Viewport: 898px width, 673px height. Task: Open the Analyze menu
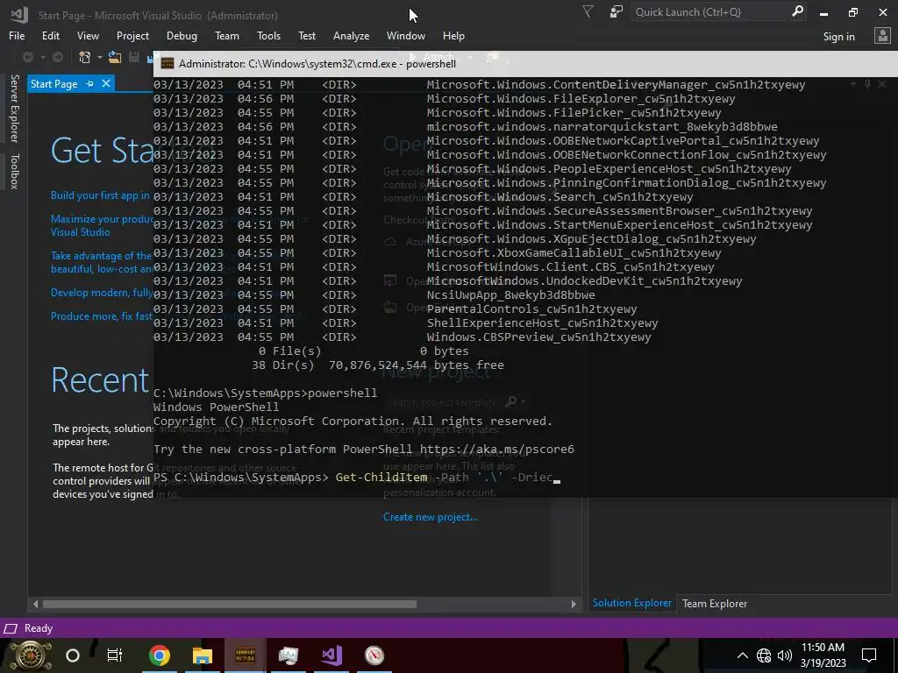(x=351, y=35)
